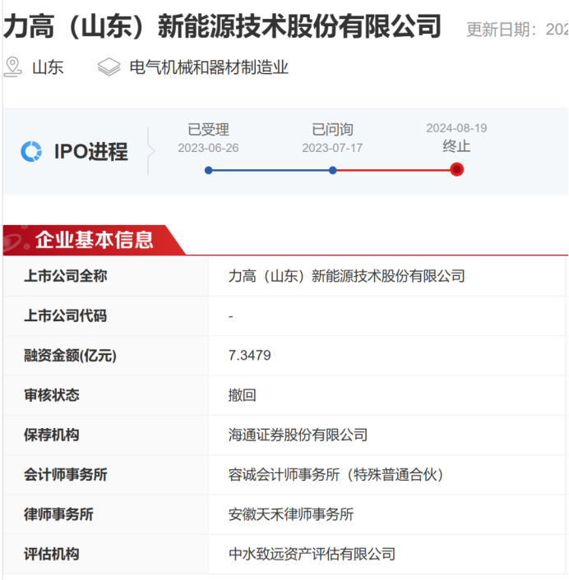Click the 已问询 timeline dot

[332, 171]
